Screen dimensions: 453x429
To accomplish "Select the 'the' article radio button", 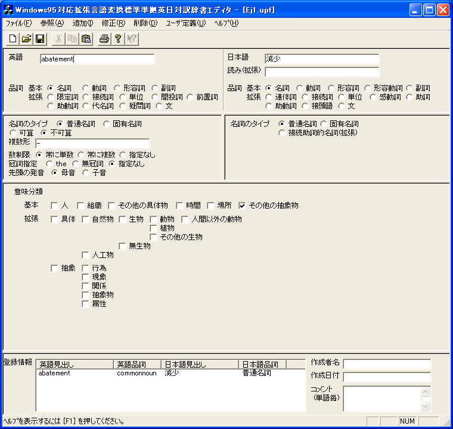I will [49, 164].
